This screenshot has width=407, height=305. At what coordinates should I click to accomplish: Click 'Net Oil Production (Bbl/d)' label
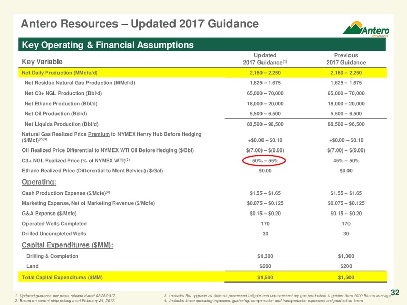tap(56, 113)
